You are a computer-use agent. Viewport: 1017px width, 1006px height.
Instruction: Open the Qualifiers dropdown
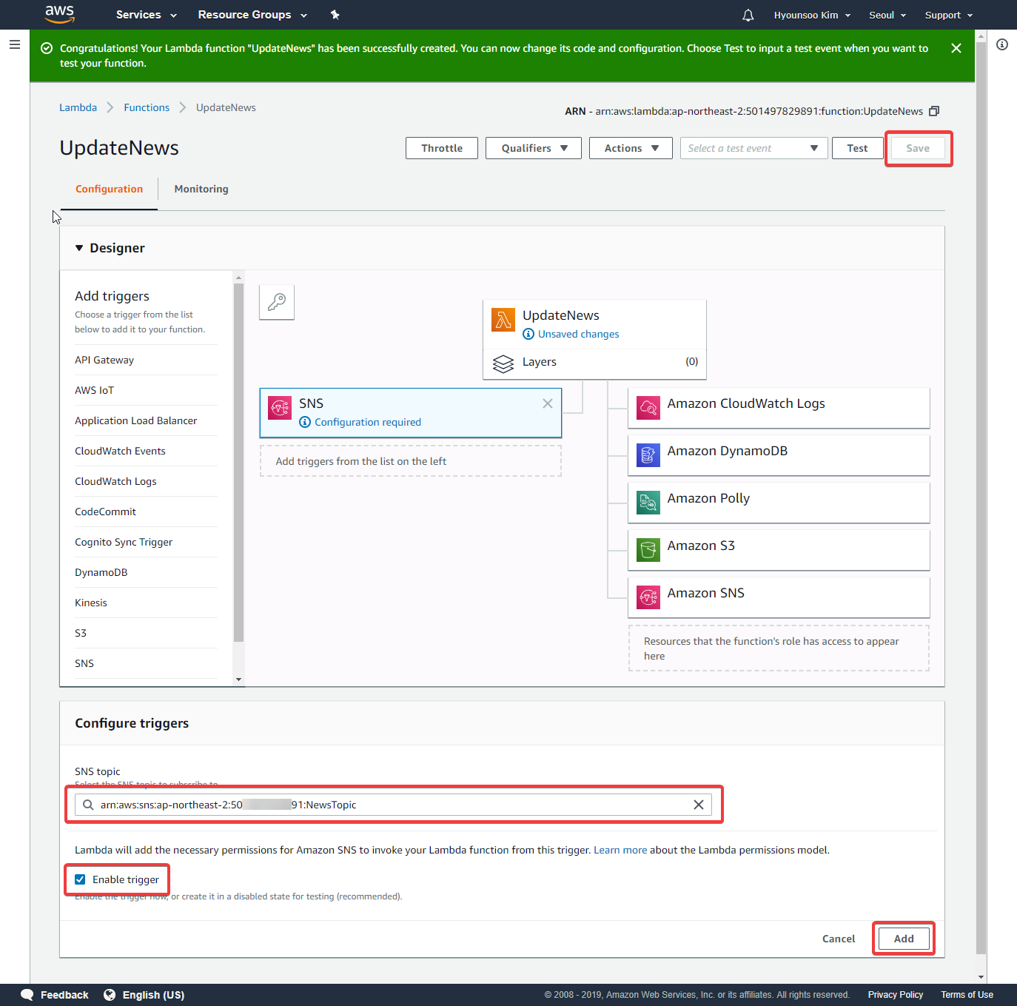(534, 148)
